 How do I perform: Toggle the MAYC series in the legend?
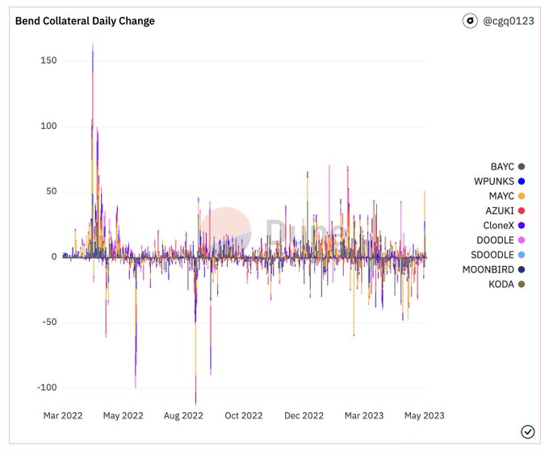click(x=507, y=196)
